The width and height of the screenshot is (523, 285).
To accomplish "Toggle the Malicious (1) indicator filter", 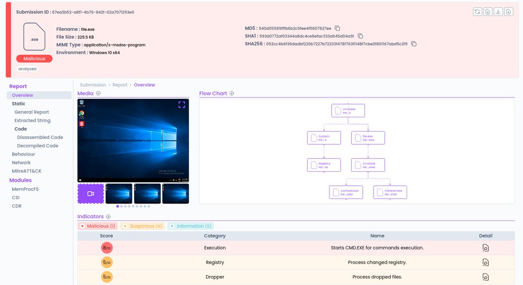I will click(97, 226).
